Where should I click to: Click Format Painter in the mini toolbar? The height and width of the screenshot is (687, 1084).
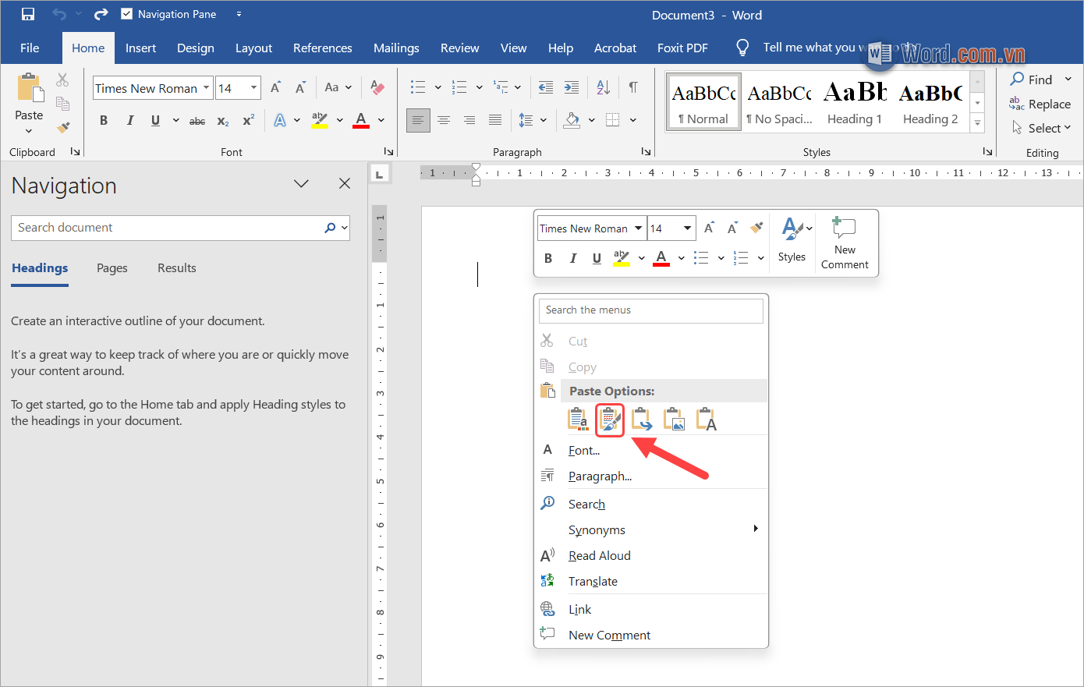tap(756, 228)
